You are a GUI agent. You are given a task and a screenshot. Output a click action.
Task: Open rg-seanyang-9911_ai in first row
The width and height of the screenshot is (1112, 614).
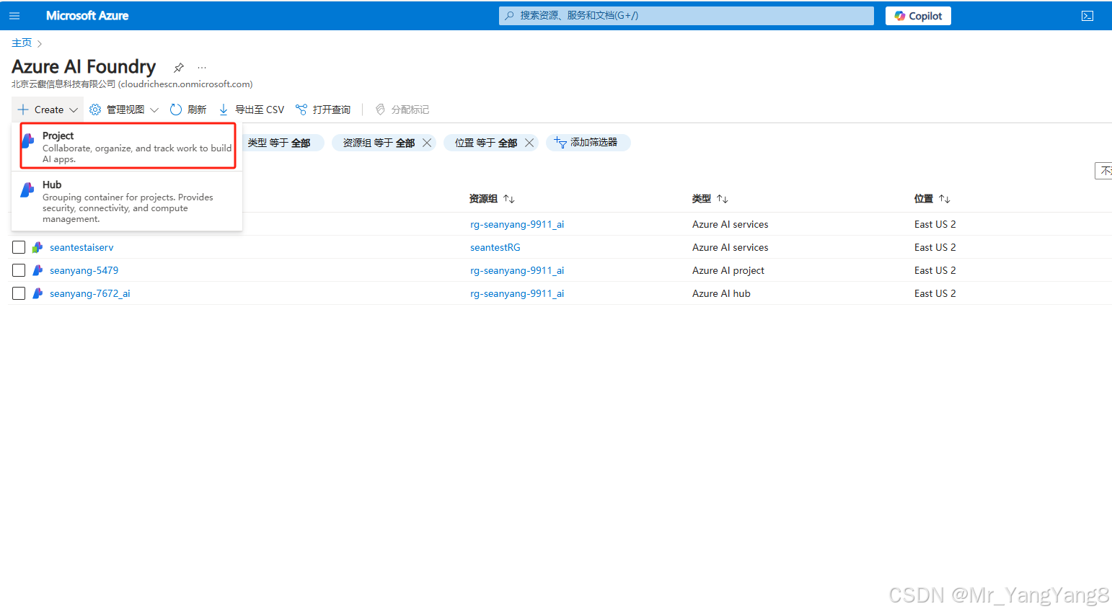pyautogui.click(x=517, y=224)
